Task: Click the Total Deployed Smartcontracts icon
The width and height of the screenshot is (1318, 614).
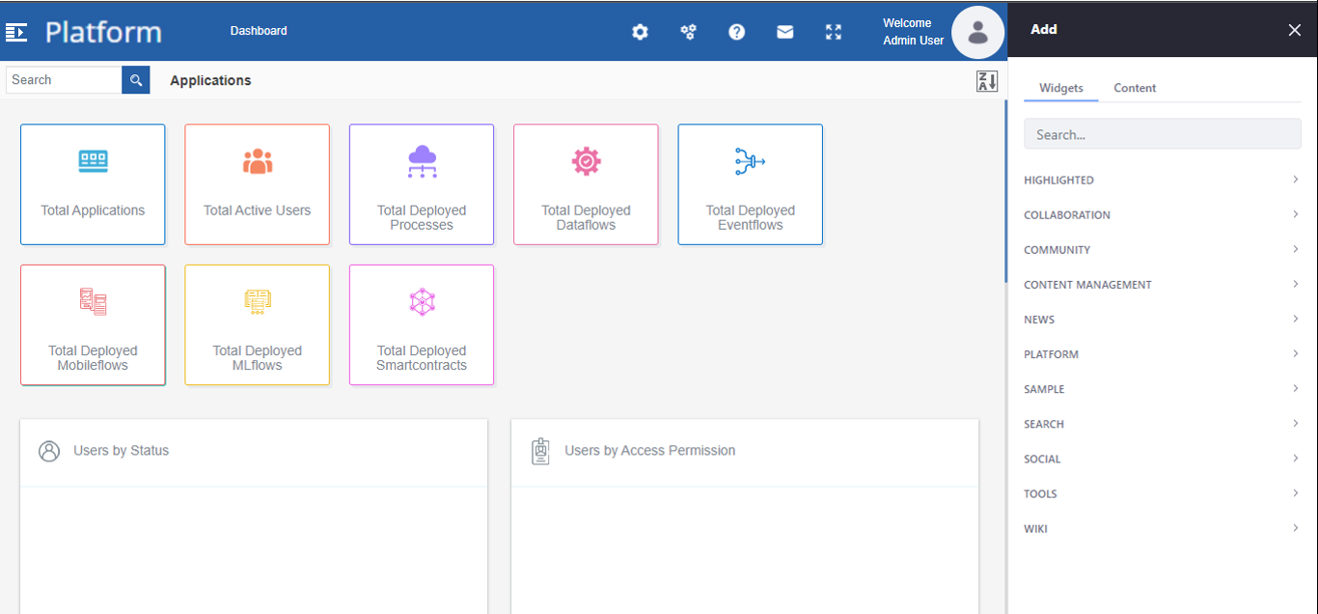Action: point(422,301)
